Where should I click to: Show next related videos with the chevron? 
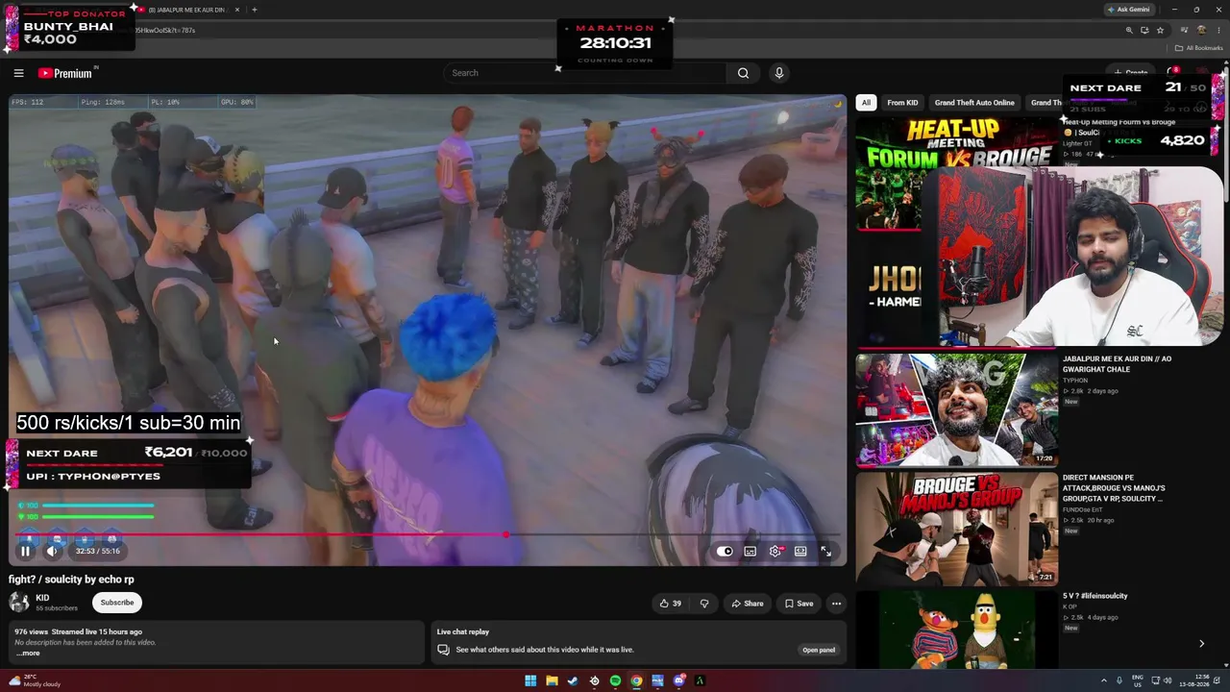[1201, 644]
